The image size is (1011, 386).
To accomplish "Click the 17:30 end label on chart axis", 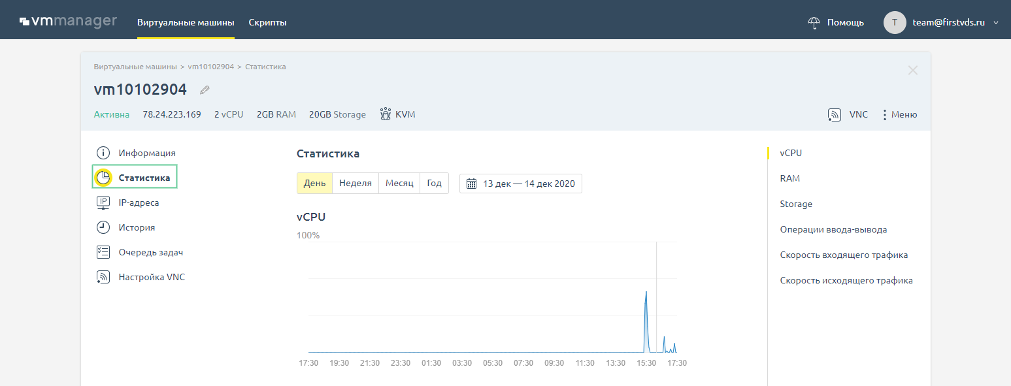I will click(677, 363).
